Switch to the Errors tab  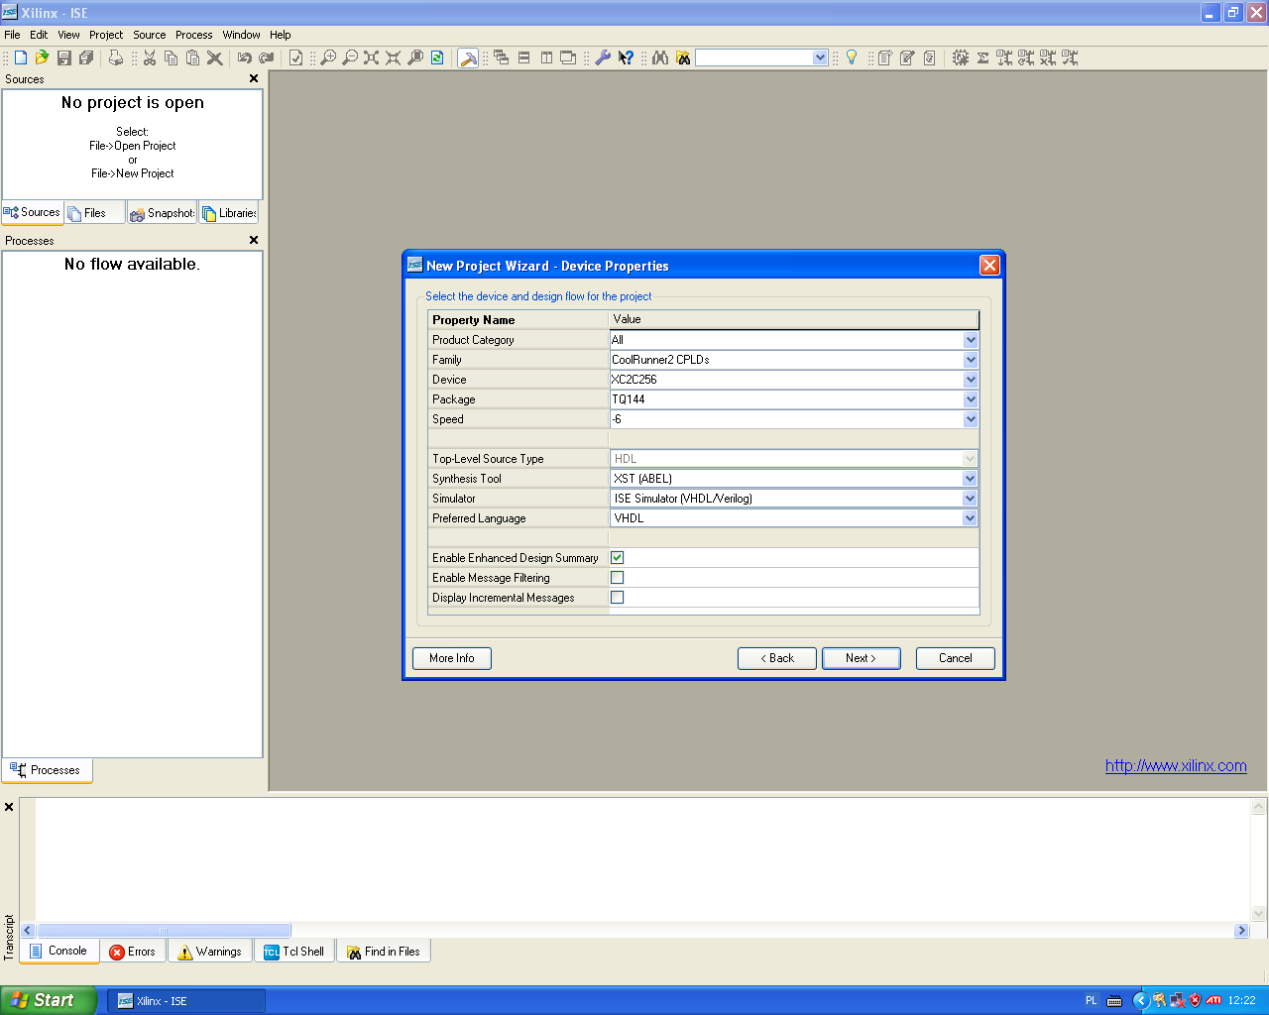point(133,952)
